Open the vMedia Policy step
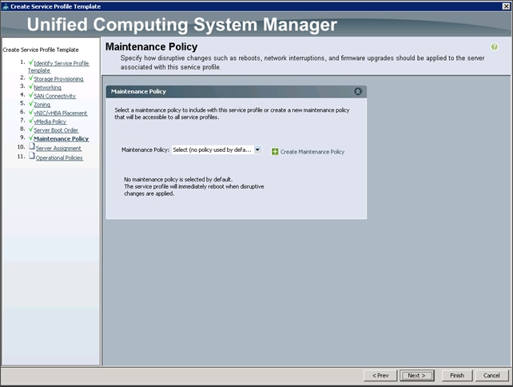The height and width of the screenshot is (387, 513). 50,122
